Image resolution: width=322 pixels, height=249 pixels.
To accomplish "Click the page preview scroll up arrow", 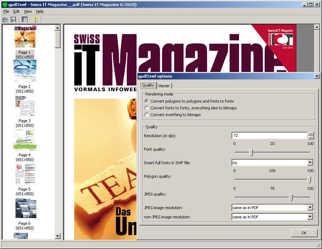I will [317, 27].
